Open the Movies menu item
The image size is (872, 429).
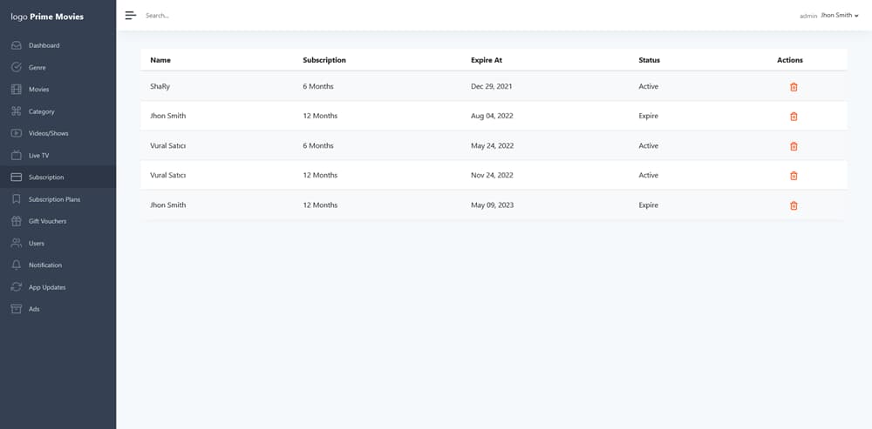pos(58,90)
